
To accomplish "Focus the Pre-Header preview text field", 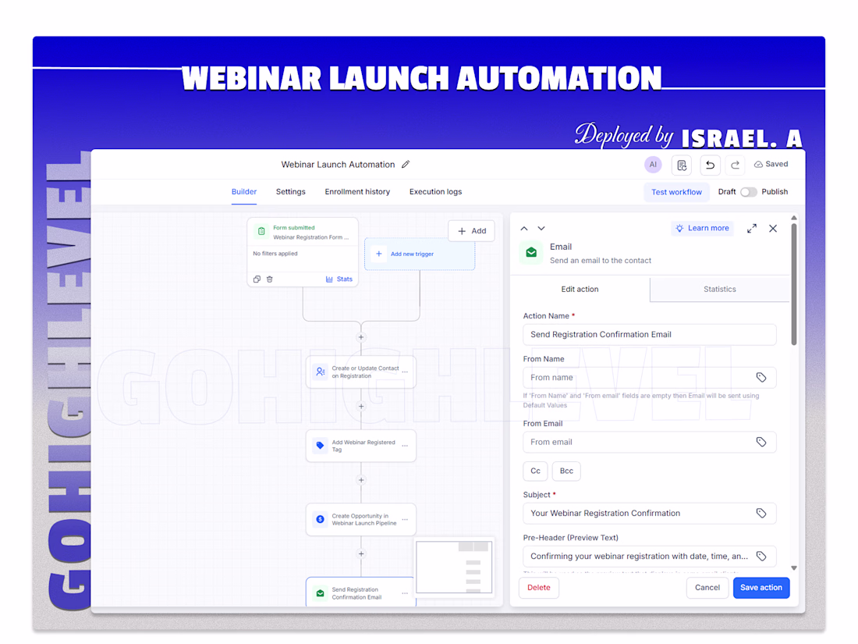I will [650, 556].
